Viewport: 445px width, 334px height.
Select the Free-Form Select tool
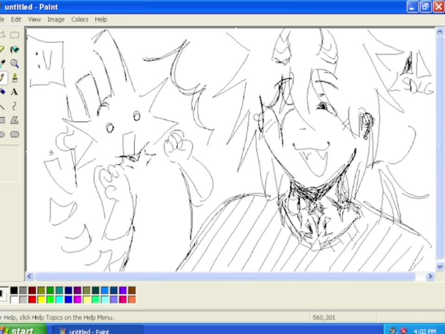(2, 35)
